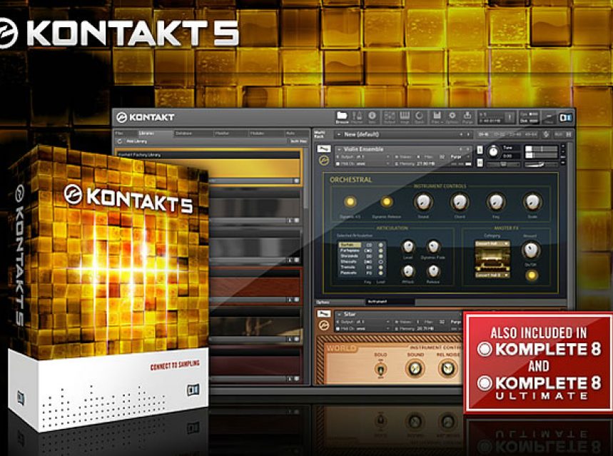Toggle the Master FX On/Off light
The image size is (613, 456).
[531, 275]
